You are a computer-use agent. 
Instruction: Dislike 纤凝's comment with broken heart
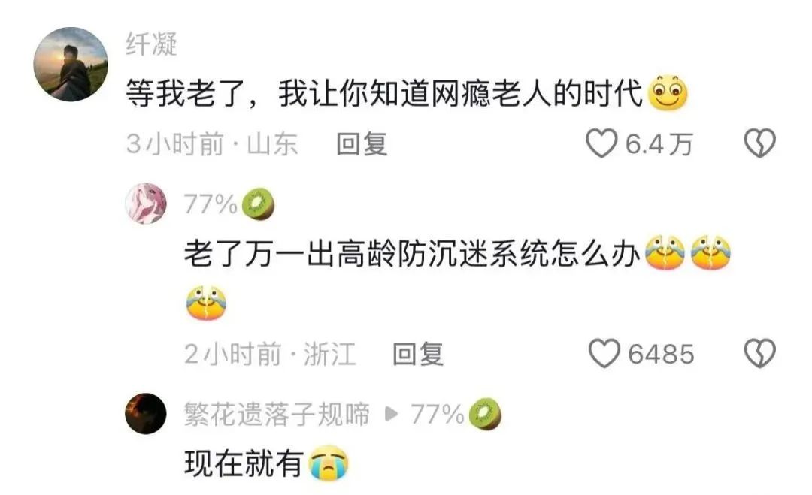click(759, 143)
